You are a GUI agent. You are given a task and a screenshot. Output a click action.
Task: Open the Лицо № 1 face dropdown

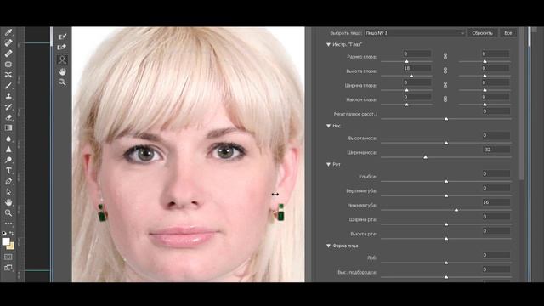tap(415, 33)
